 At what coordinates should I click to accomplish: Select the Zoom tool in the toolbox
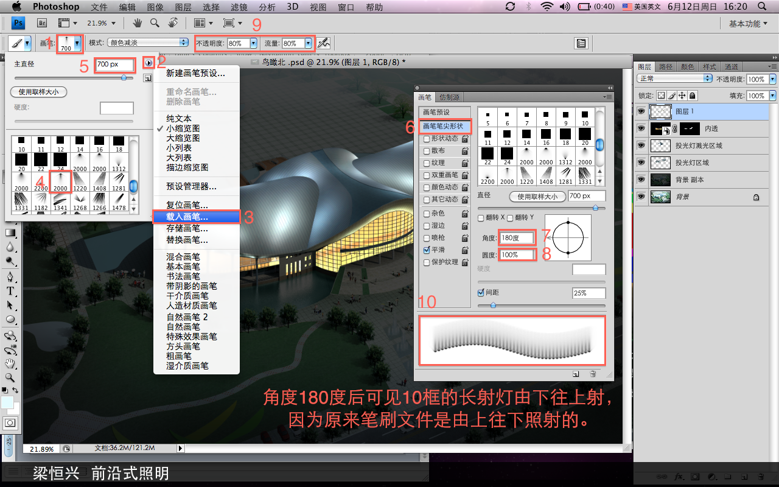[10, 378]
